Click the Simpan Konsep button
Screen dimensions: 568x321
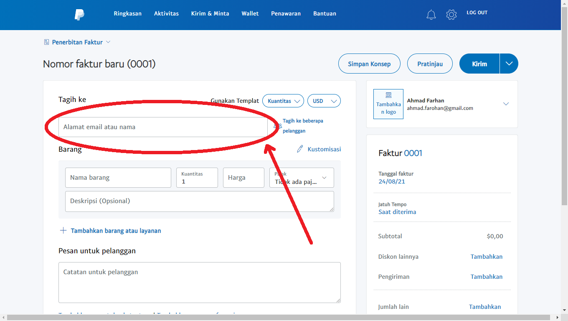click(x=369, y=64)
